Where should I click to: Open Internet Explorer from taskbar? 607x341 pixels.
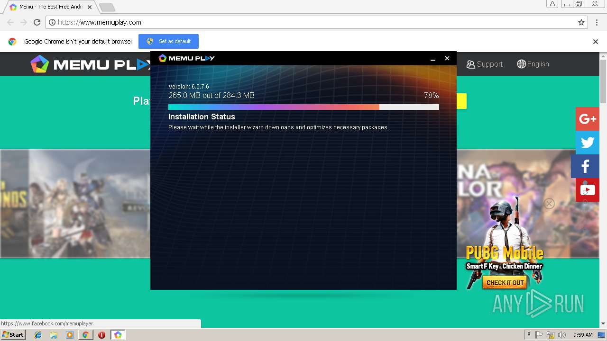[x=38, y=335]
